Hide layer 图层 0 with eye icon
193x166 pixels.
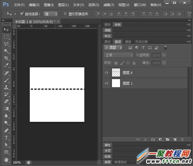[x=106, y=73]
